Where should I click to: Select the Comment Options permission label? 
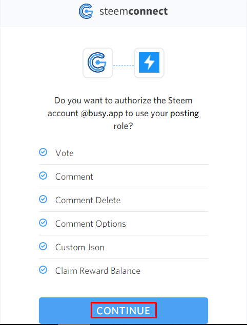[91, 224]
